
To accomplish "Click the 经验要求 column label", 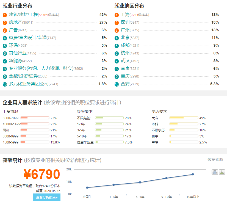I will tap(85, 111).
